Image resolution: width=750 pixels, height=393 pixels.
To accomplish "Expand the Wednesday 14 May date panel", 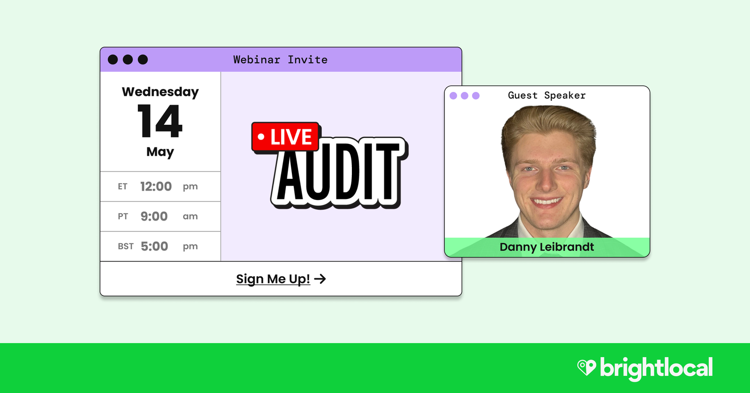I will click(160, 121).
